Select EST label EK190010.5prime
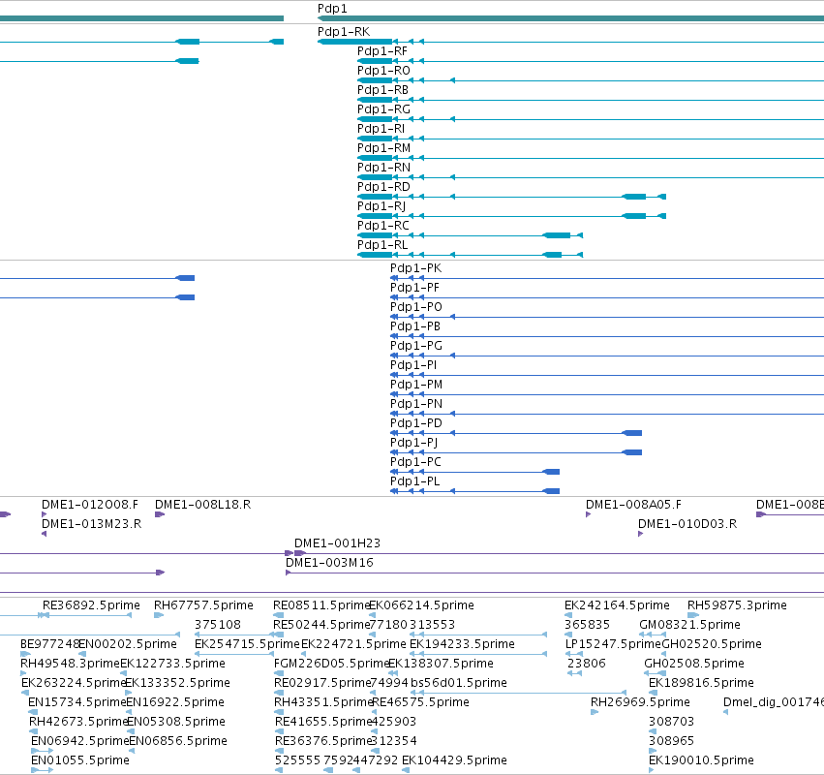Image resolution: width=824 pixels, height=775 pixels. pyautogui.click(x=701, y=760)
